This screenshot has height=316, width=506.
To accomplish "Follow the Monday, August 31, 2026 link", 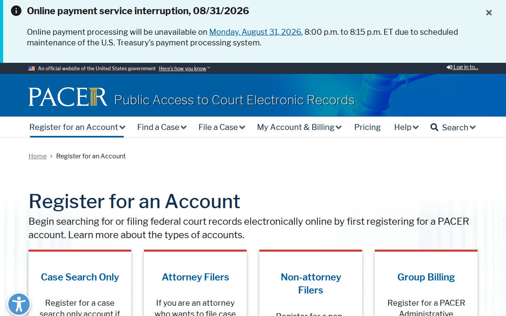I will point(255,32).
